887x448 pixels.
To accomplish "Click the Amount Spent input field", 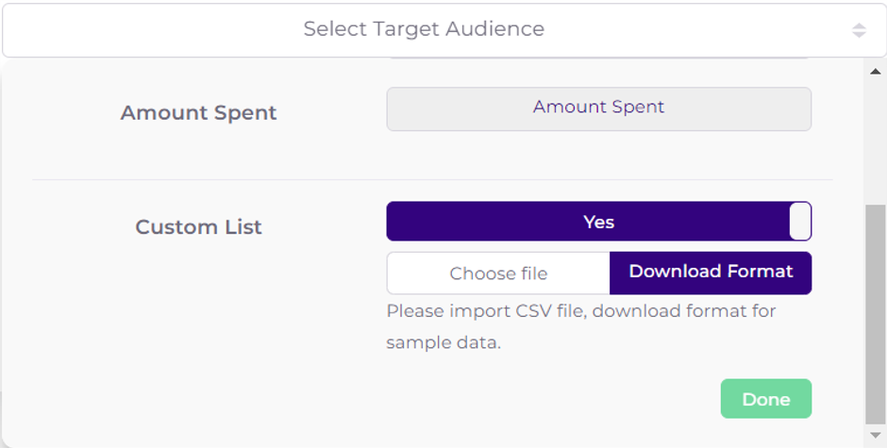I will coord(598,108).
